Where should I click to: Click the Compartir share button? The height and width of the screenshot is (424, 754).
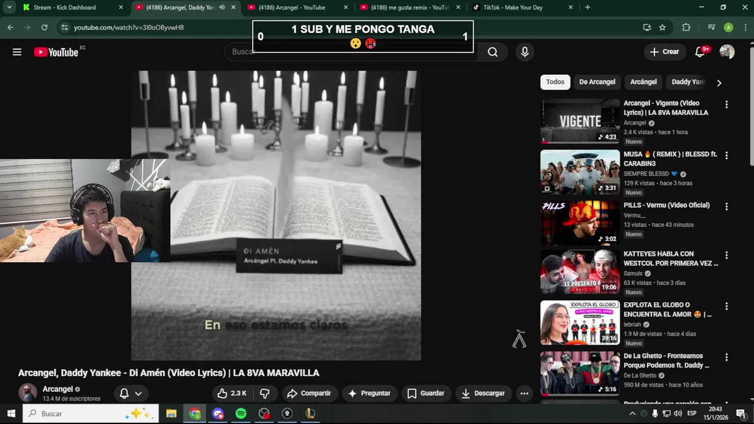pyautogui.click(x=309, y=393)
